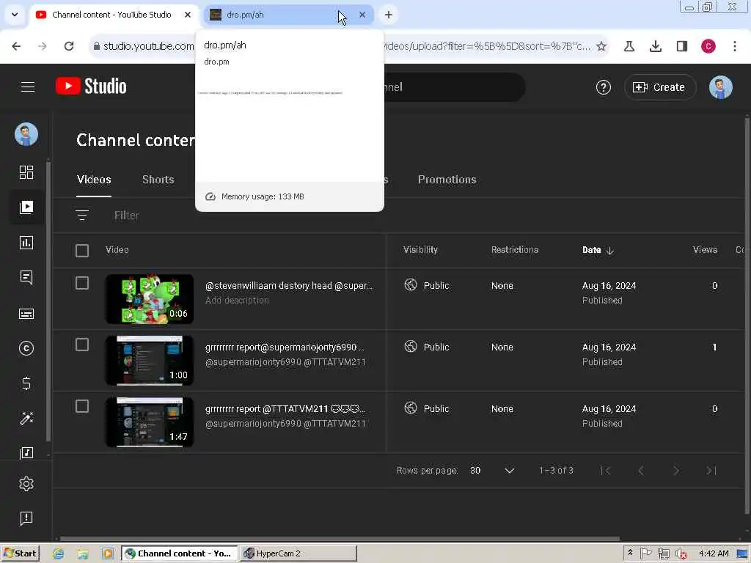Toggle Chrome side panel icon

click(x=681, y=46)
